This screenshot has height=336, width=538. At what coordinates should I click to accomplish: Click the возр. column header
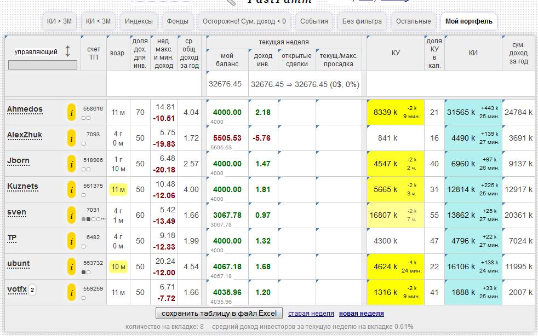(x=118, y=53)
